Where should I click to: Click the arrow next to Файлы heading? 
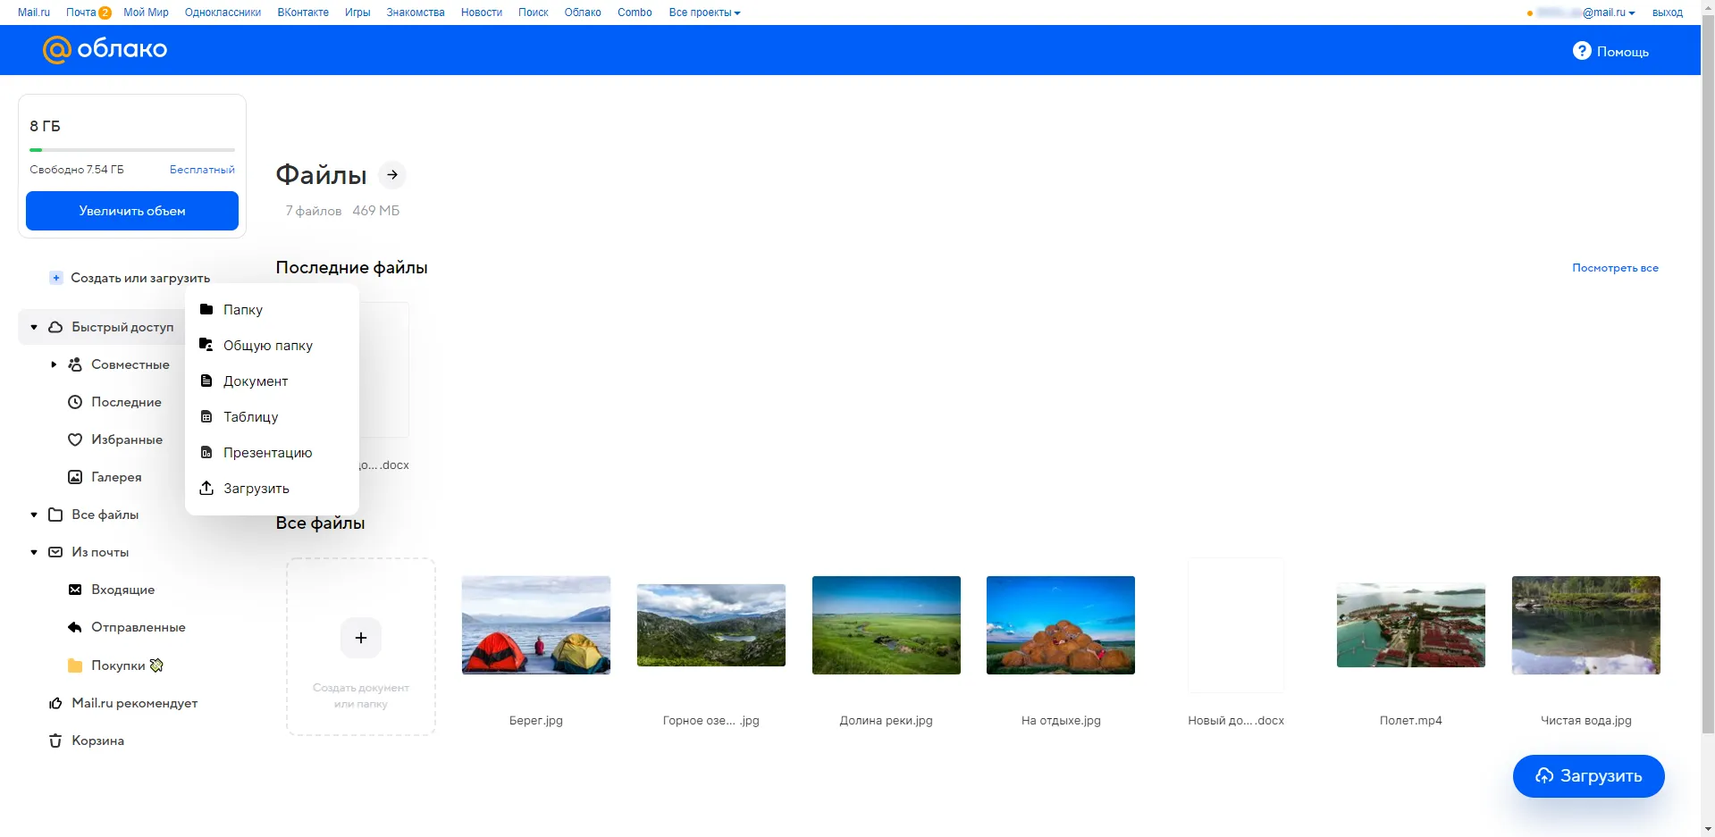click(x=392, y=175)
